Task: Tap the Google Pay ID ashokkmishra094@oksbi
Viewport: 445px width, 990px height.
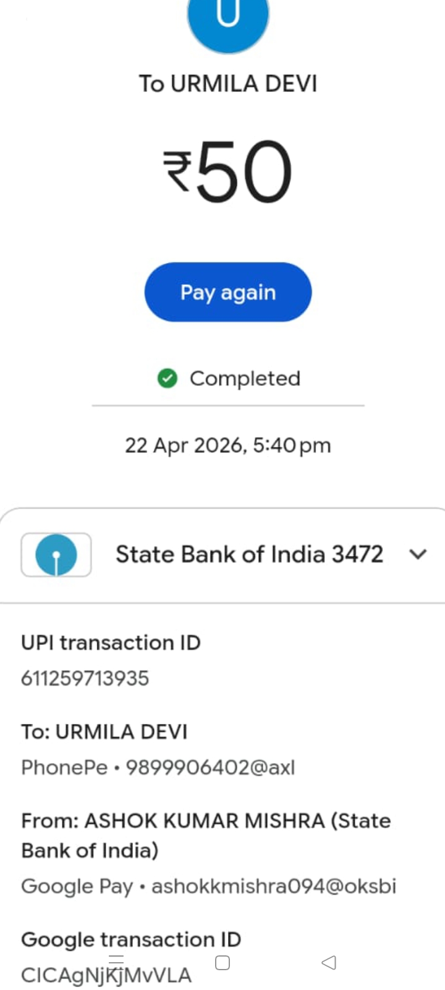Action: coord(273,886)
